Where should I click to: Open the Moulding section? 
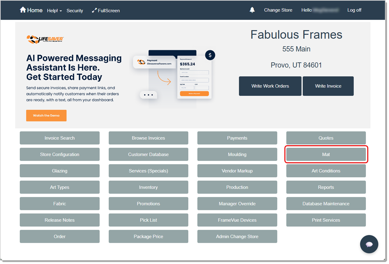237,154
